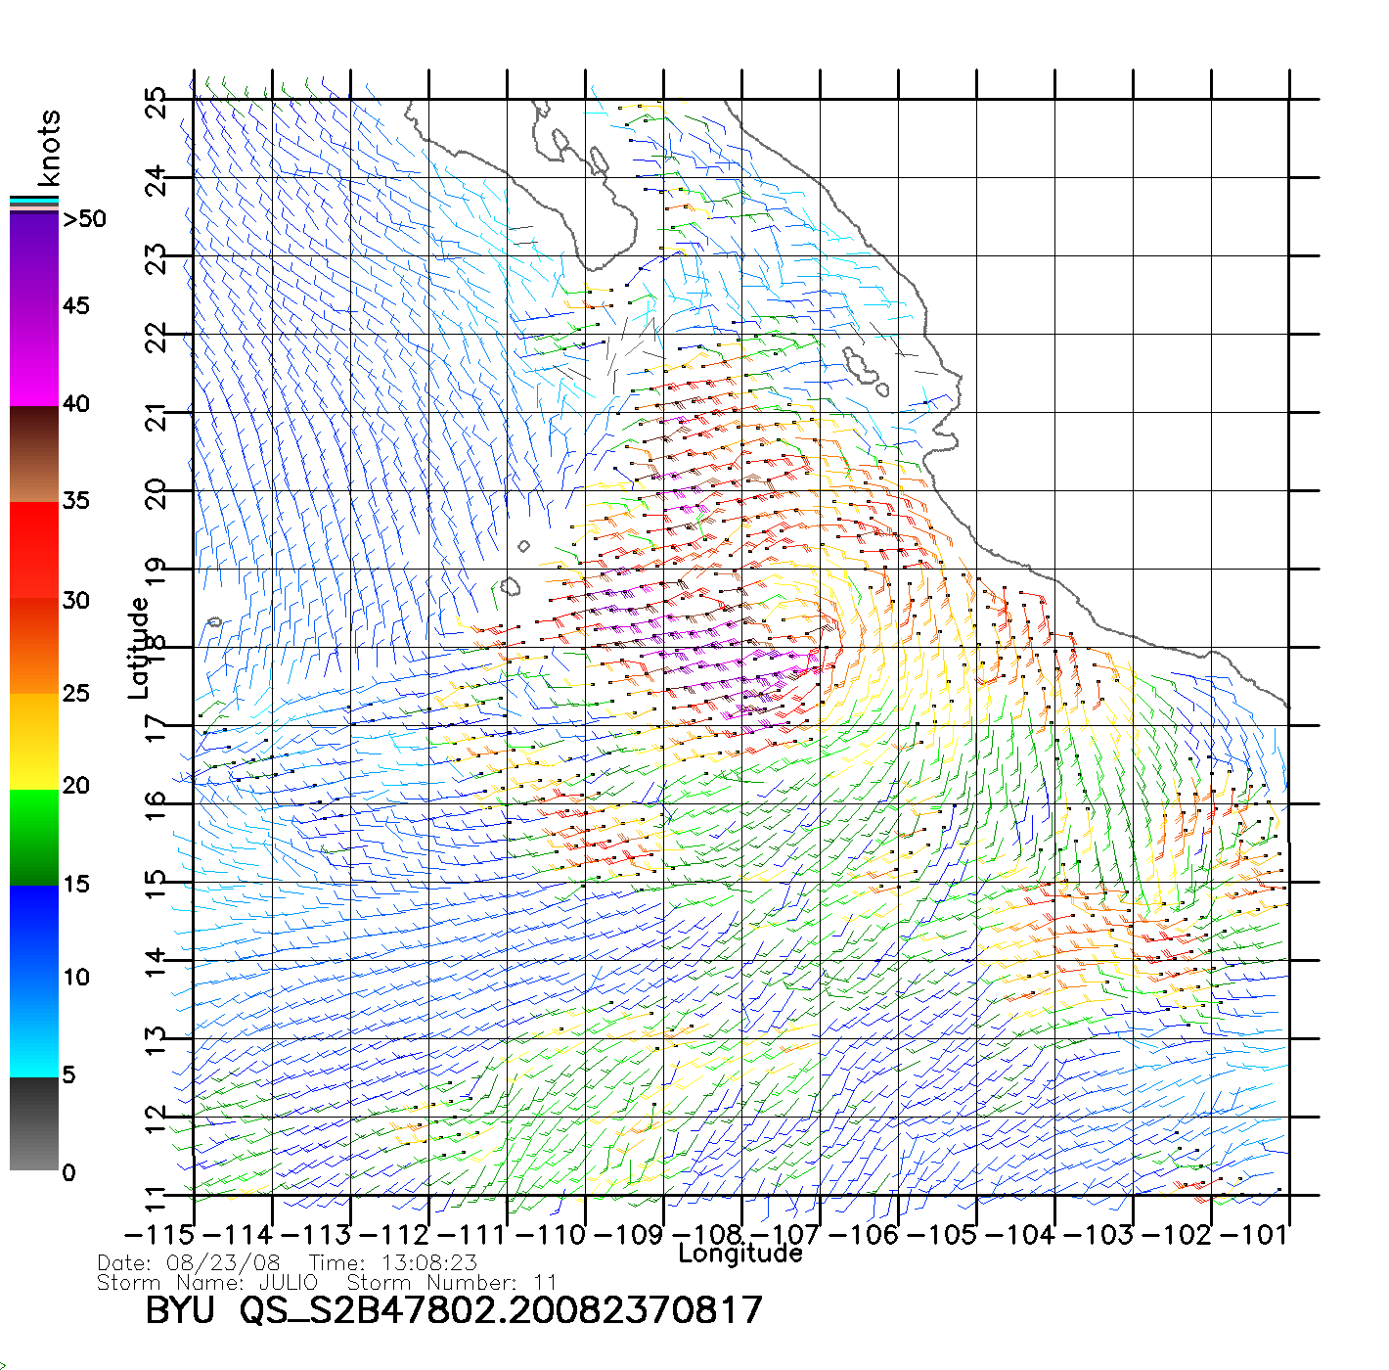Click the green 15–20 knots legend band

pos(34,837)
